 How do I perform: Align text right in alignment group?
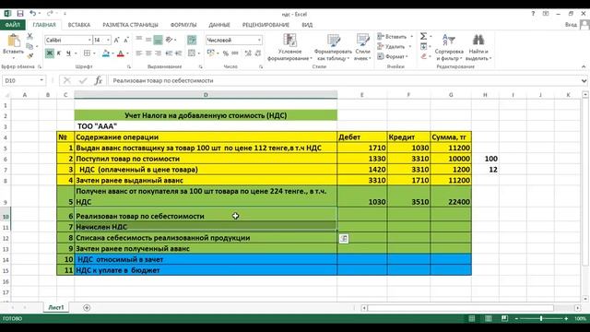(x=158, y=53)
